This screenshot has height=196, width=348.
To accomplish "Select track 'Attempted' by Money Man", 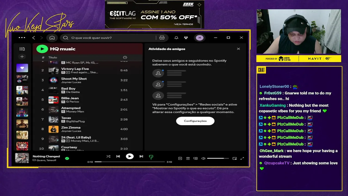I will point(88,109).
